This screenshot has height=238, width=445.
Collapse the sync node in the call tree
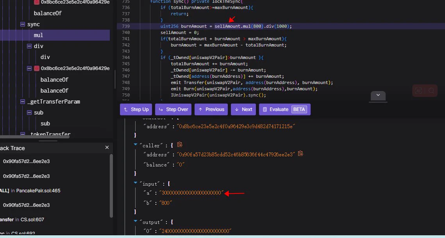pos(23,24)
